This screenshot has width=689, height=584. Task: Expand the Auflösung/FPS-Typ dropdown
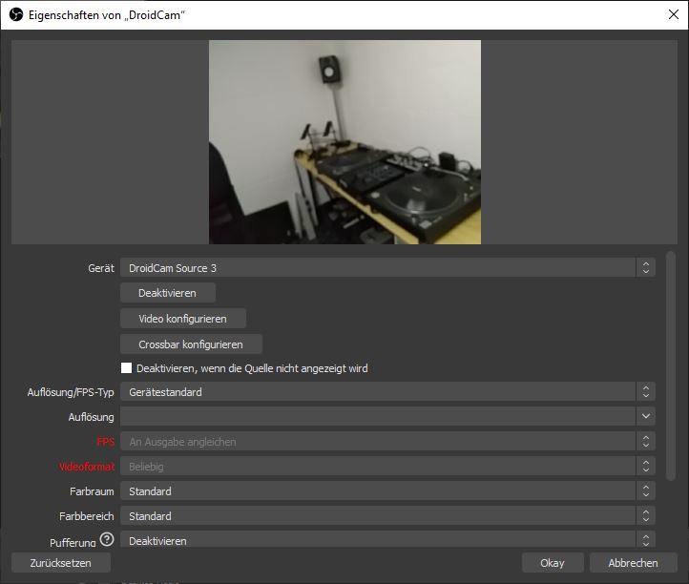coord(386,392)
